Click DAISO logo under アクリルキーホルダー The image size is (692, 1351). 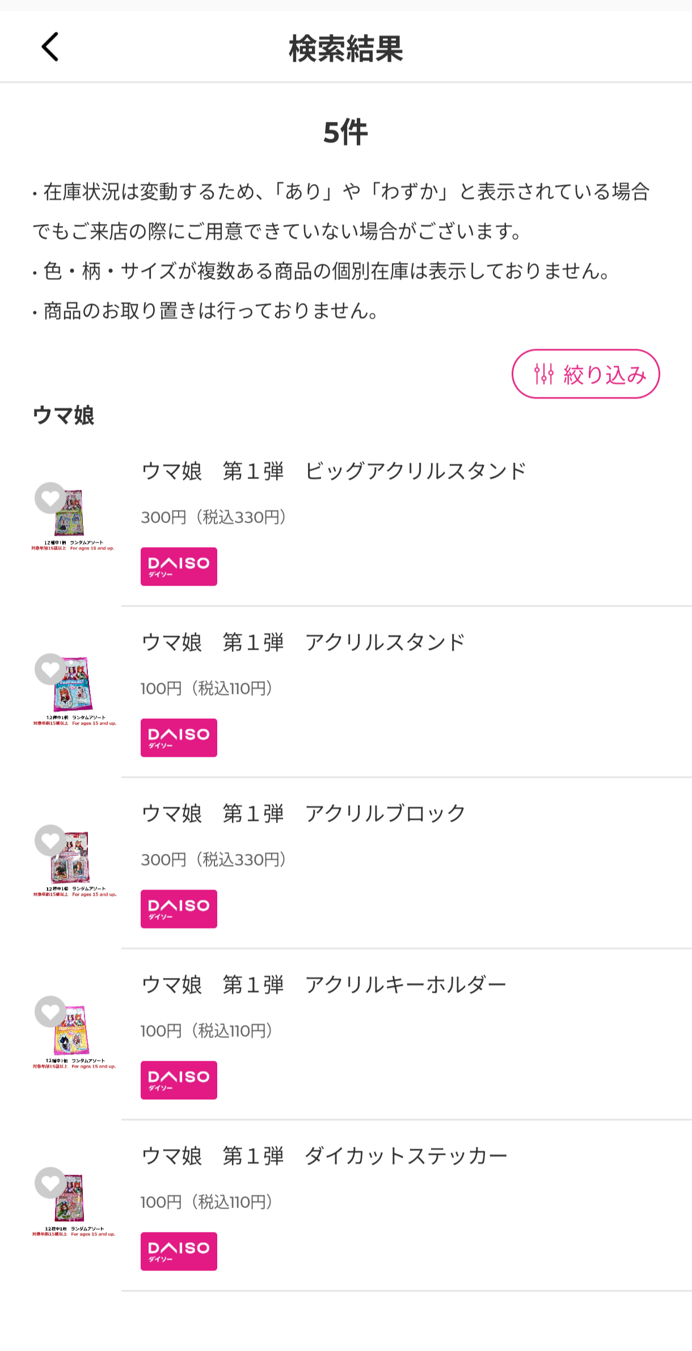tap(179, 1080)
